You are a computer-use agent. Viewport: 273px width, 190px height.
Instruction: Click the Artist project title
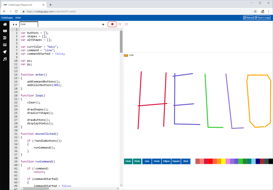pyautogui.click(x=18, y=18)
